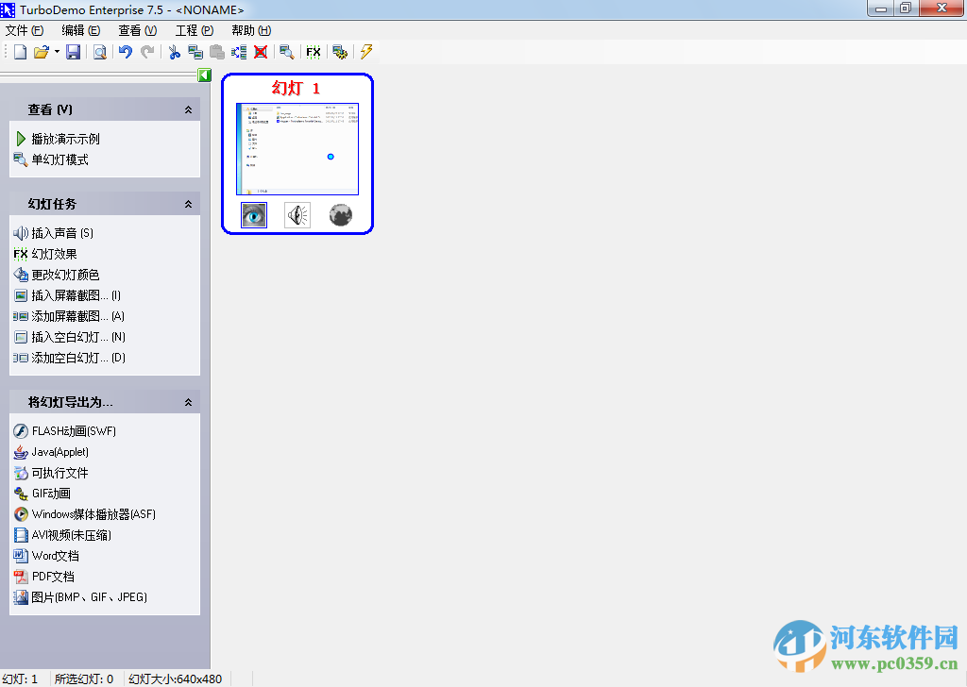The height and width of the screenshot is (687, 967).
Task: Export as GIF动画
Action: 42,494
